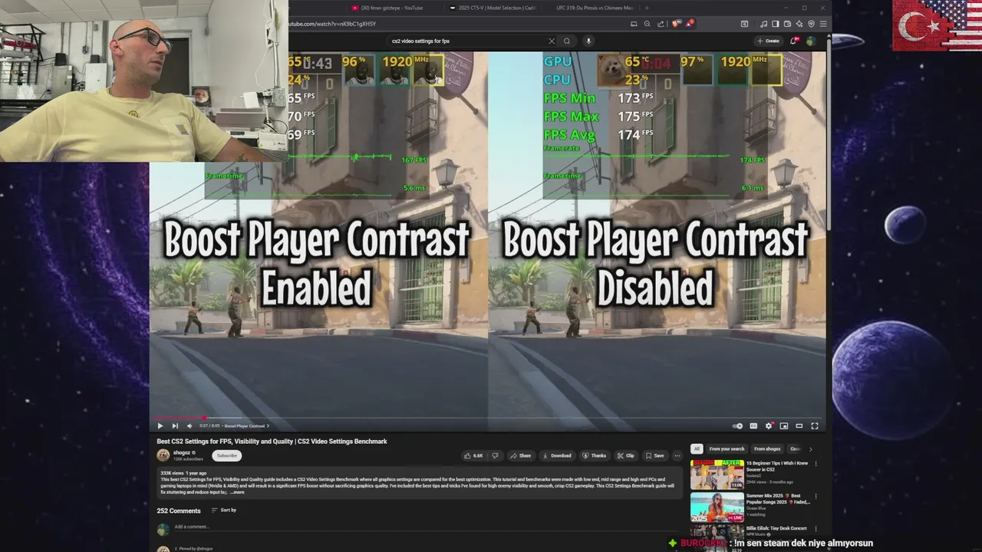The image size is (982, 552).
Task: Open the browser hamburger menu
Action: coord(823,24)
